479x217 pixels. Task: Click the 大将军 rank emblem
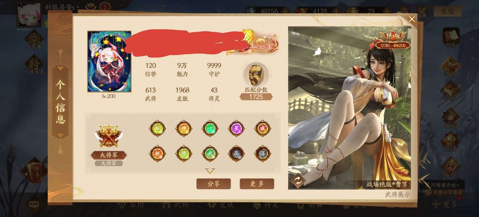(x=109, y=136)
